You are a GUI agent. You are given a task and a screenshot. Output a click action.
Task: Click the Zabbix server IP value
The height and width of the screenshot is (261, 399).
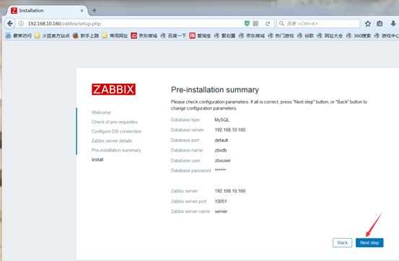(230, 191)
